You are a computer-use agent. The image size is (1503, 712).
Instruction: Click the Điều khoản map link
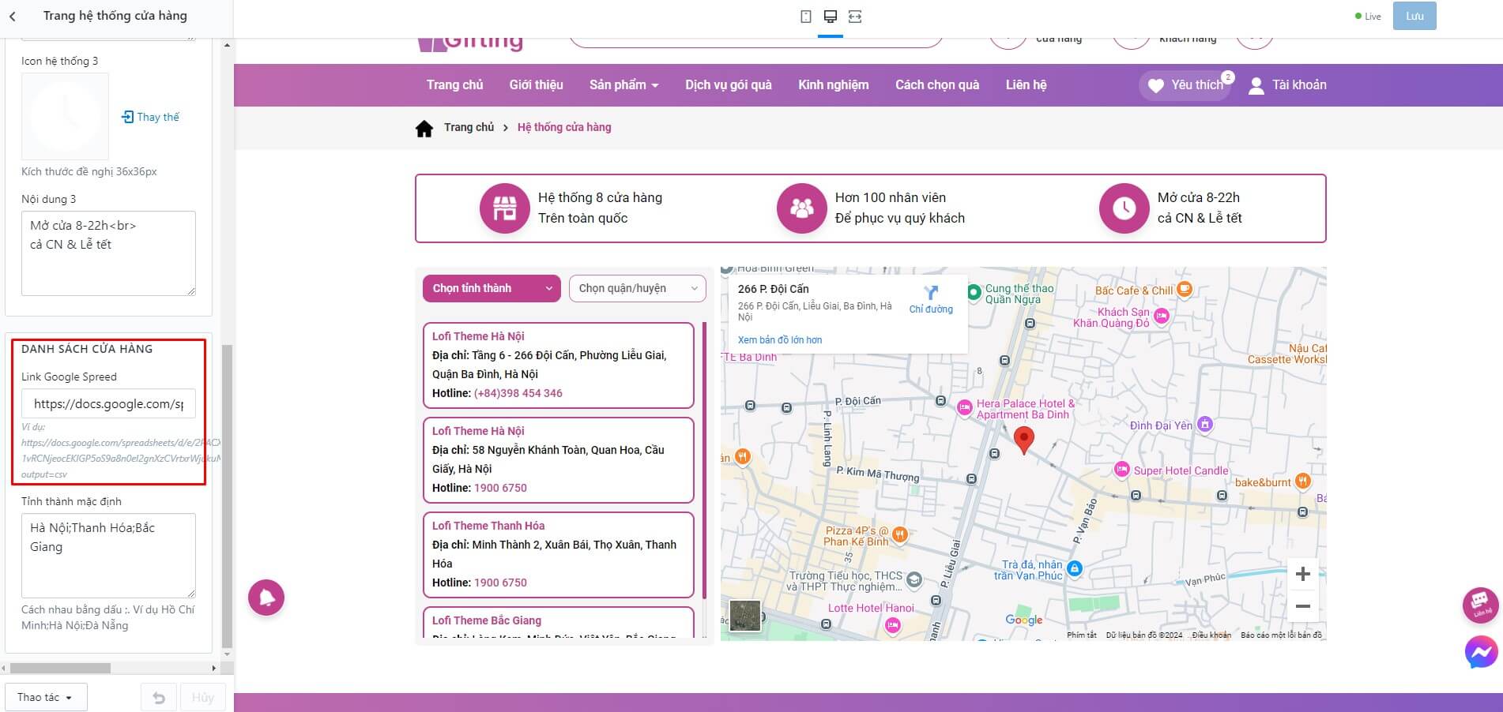(1211, 635)
